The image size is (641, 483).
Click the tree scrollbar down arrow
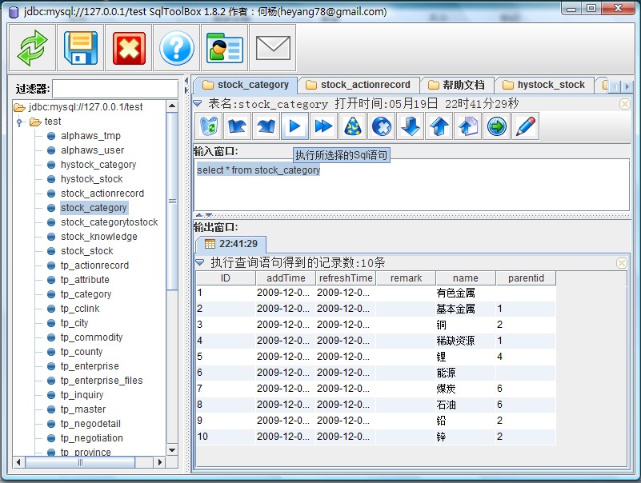click(x=172, y=450)
